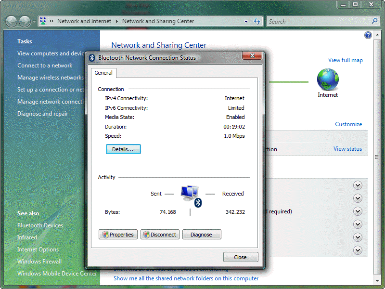Screen dimensions: 385x289
Task: Click the Duration value 00:19:02
Action: [234, 127]
